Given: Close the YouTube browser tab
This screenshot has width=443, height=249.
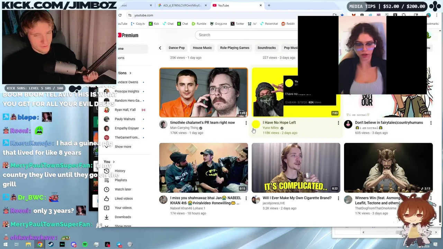Looking at the screenshot, I should (x=261, y=6).
